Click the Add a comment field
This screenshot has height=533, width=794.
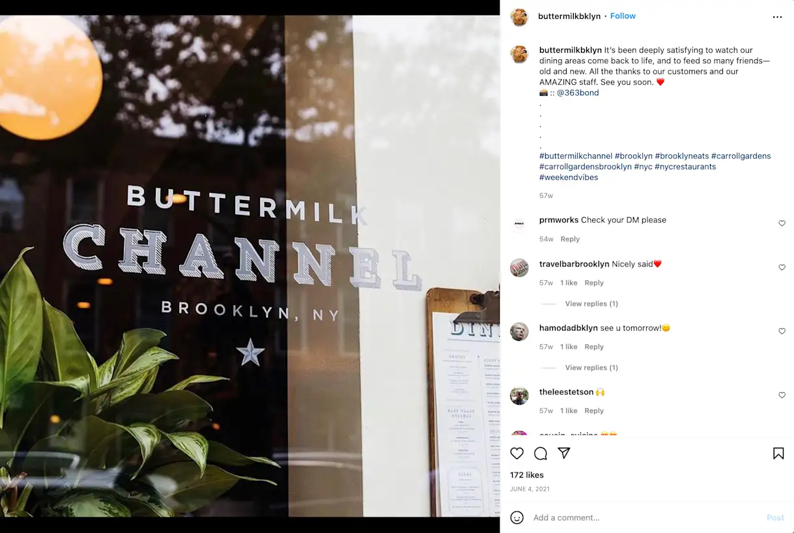645,517
